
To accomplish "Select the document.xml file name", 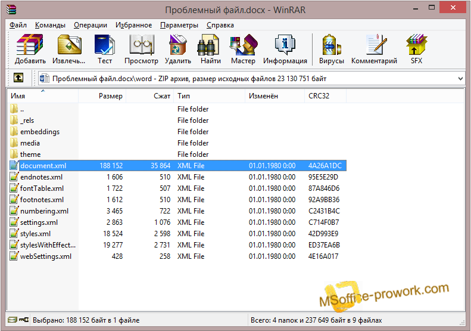I will tap(43, 166).
